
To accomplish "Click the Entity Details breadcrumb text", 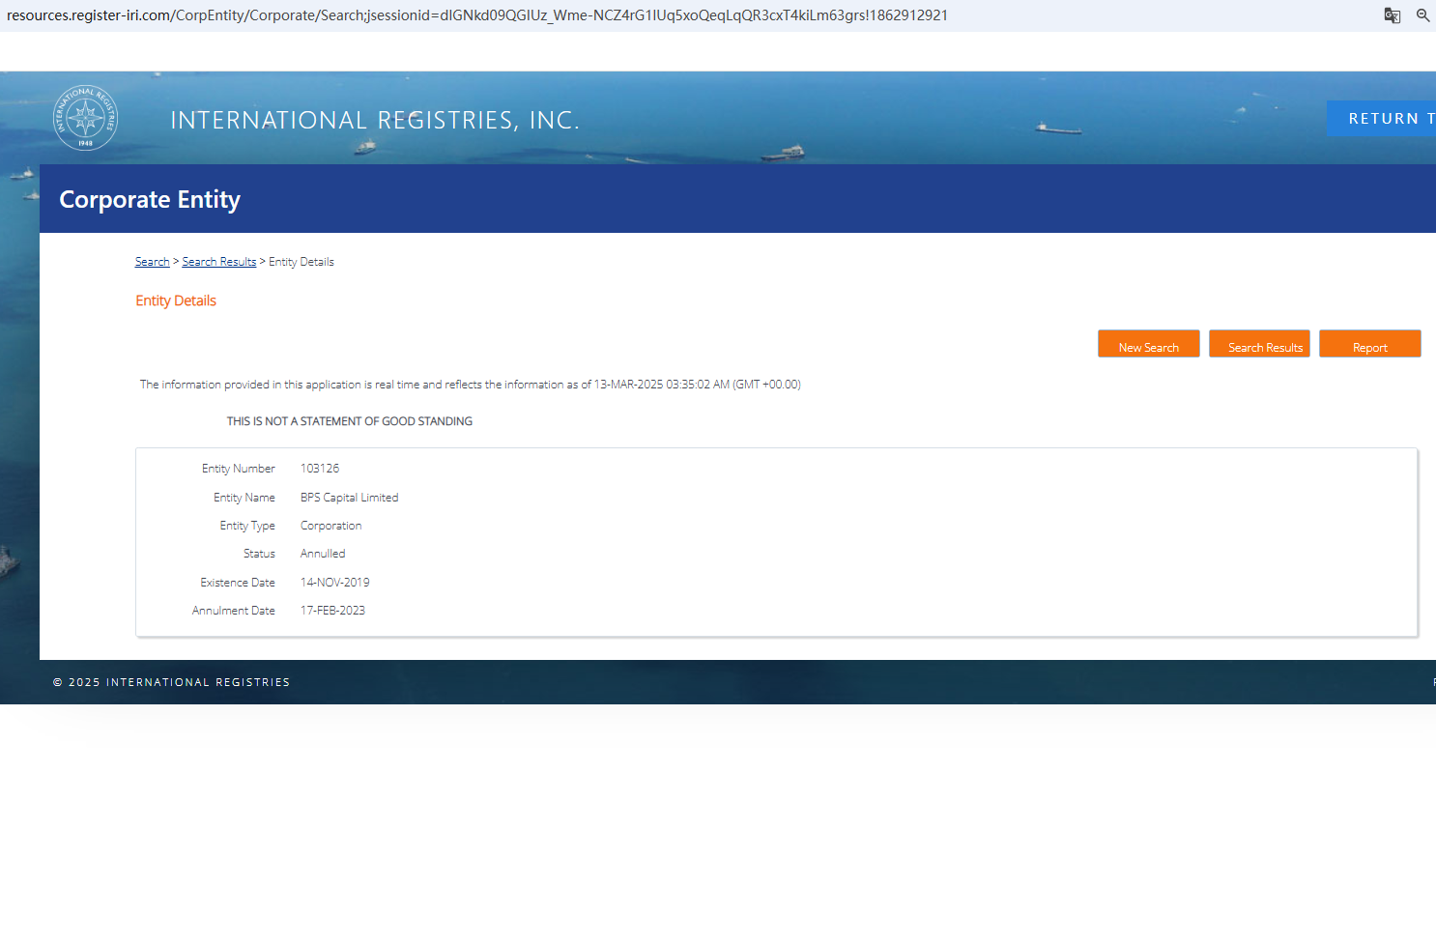I will click(x=302, y=262).
